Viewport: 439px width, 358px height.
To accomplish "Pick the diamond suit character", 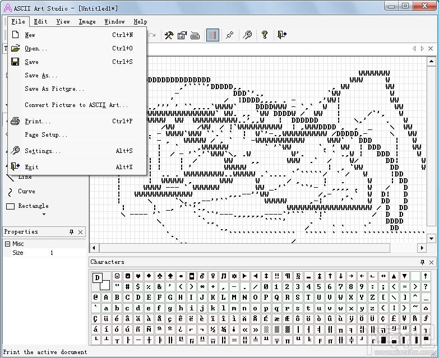I will click(149, 276).
